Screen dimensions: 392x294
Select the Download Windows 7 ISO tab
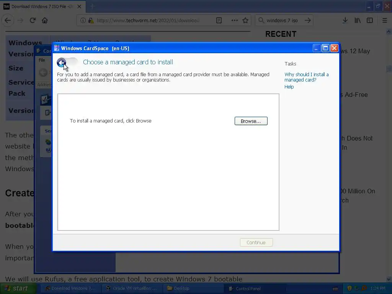click(42, 7)
